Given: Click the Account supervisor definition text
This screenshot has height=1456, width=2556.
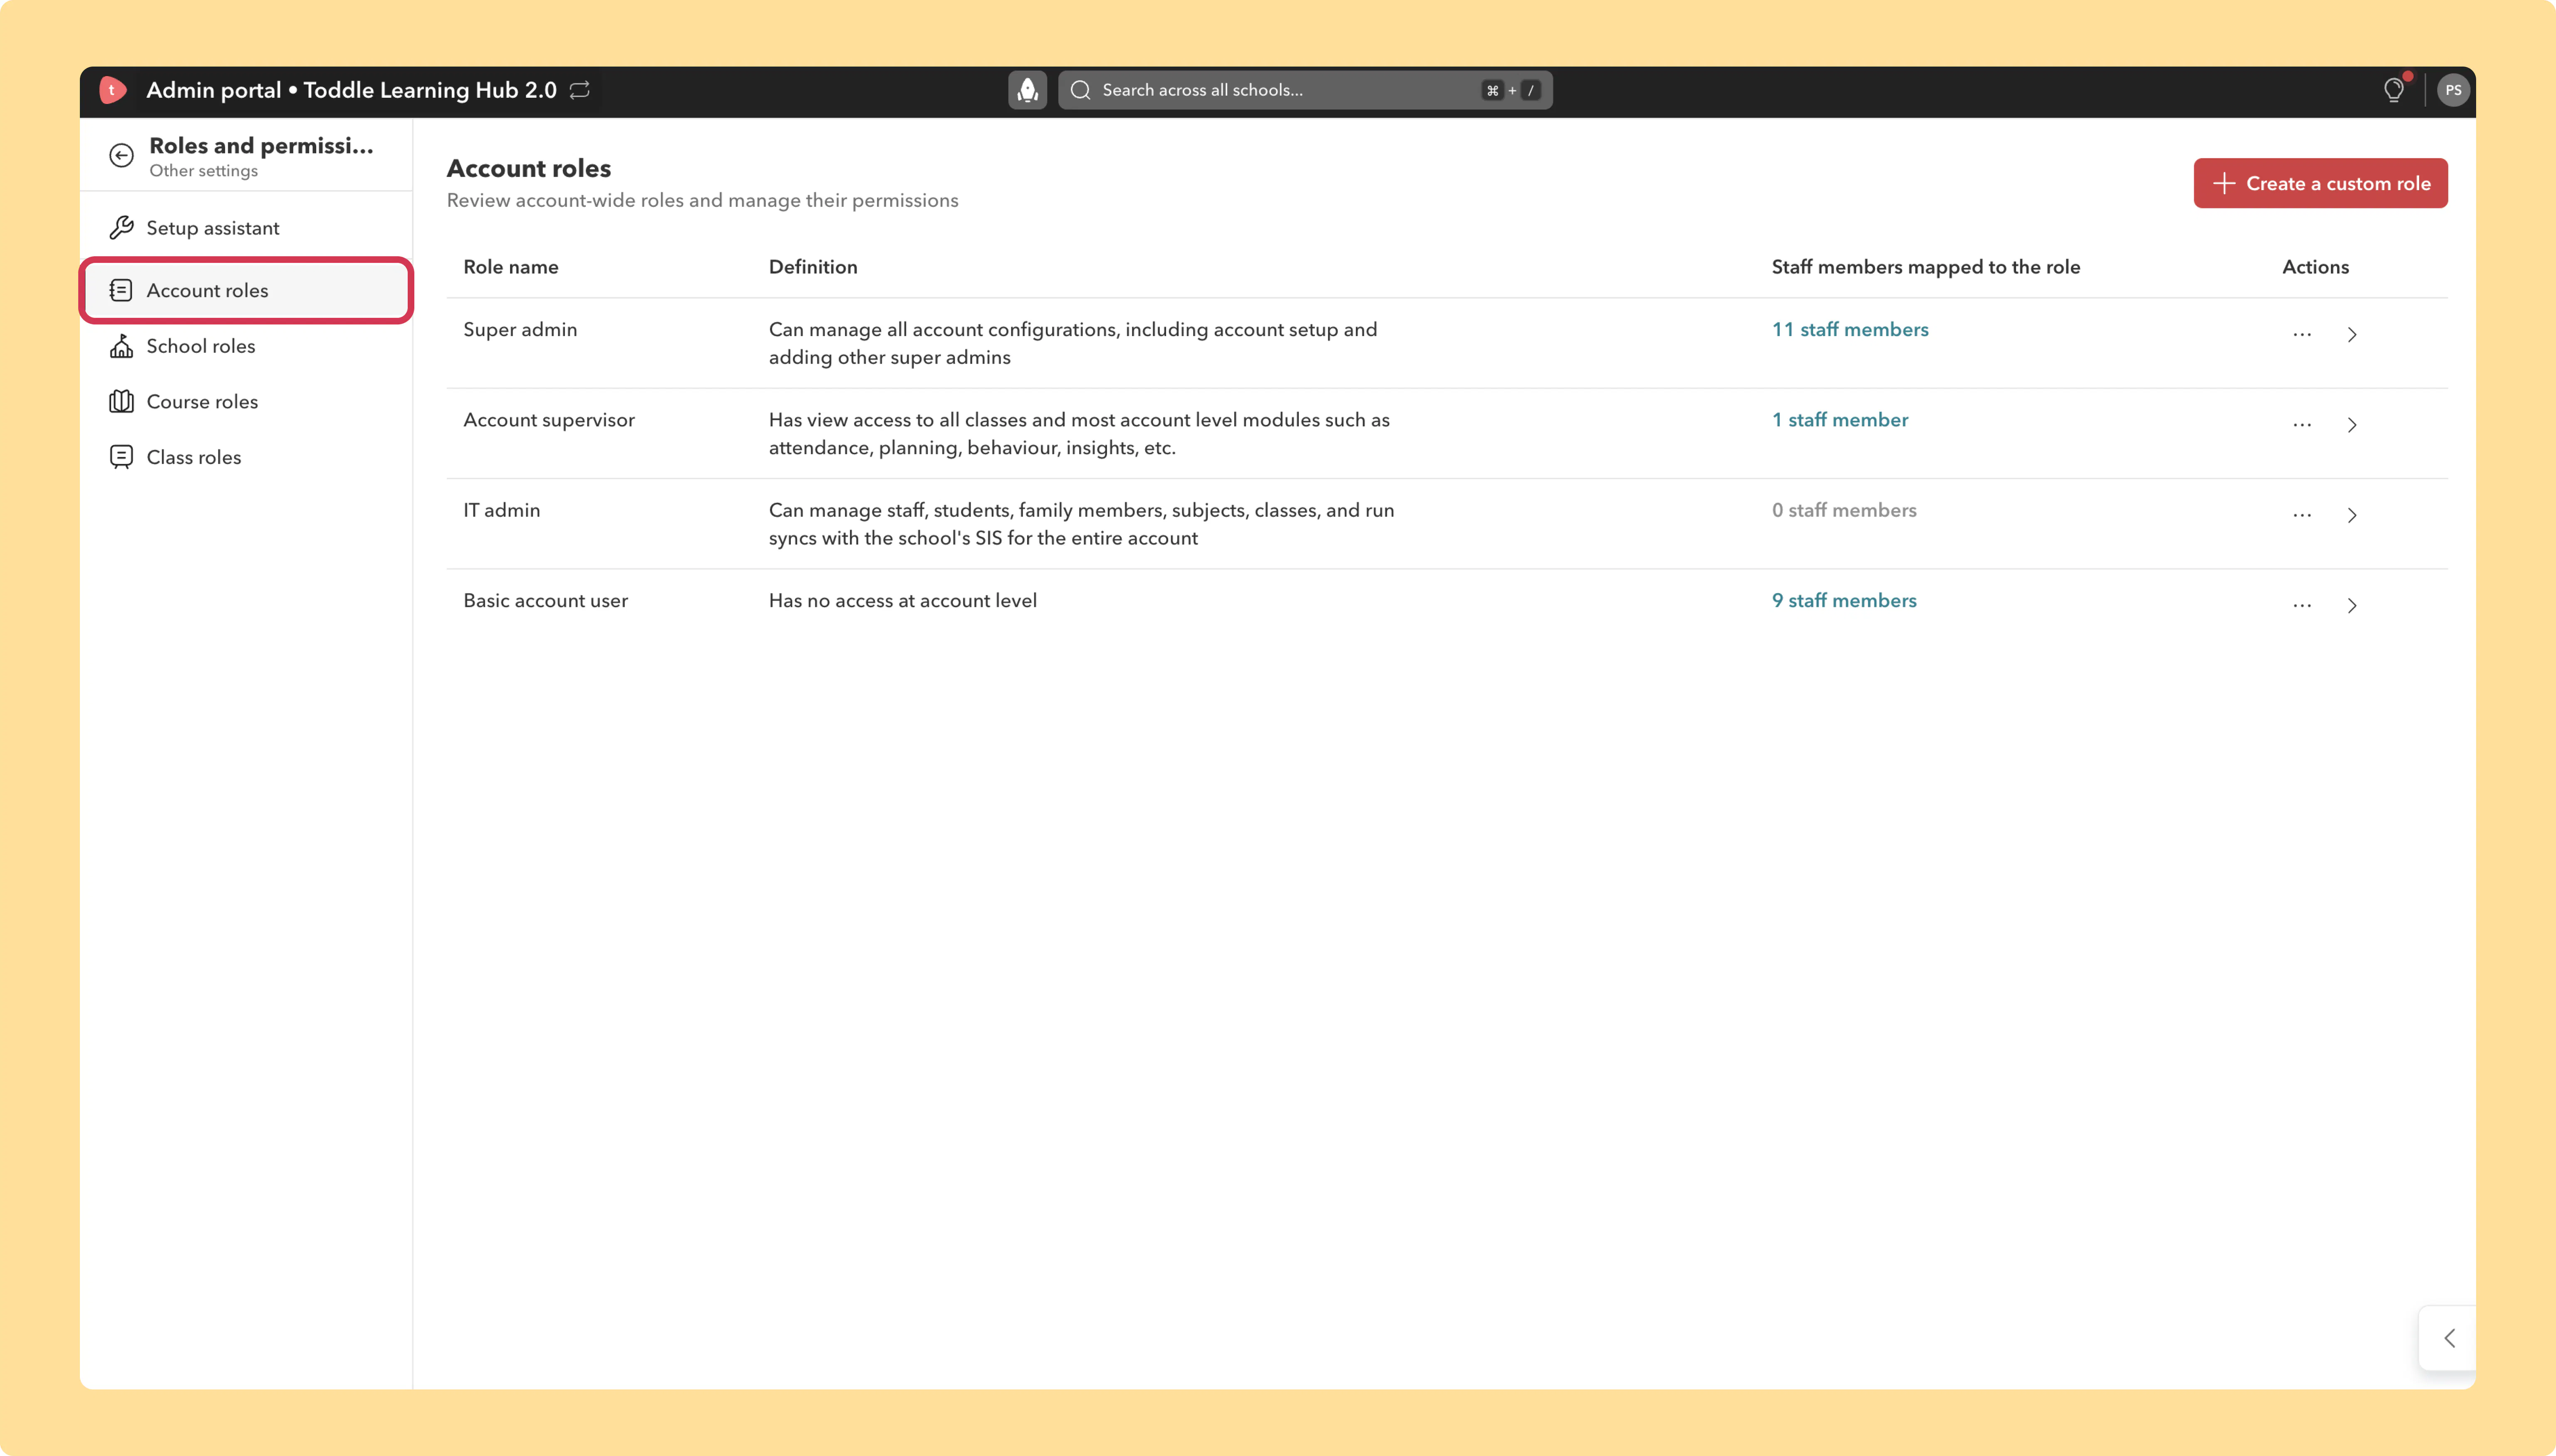Looking at the screenshot, I should (1079, 434).
